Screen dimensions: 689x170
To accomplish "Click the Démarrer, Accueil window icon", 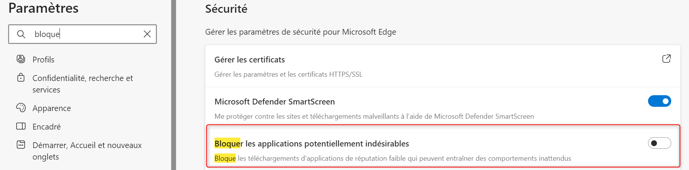I will coord(21,145).
